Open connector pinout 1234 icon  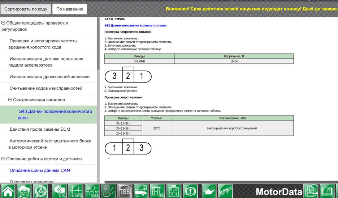[x=174, y=191]
